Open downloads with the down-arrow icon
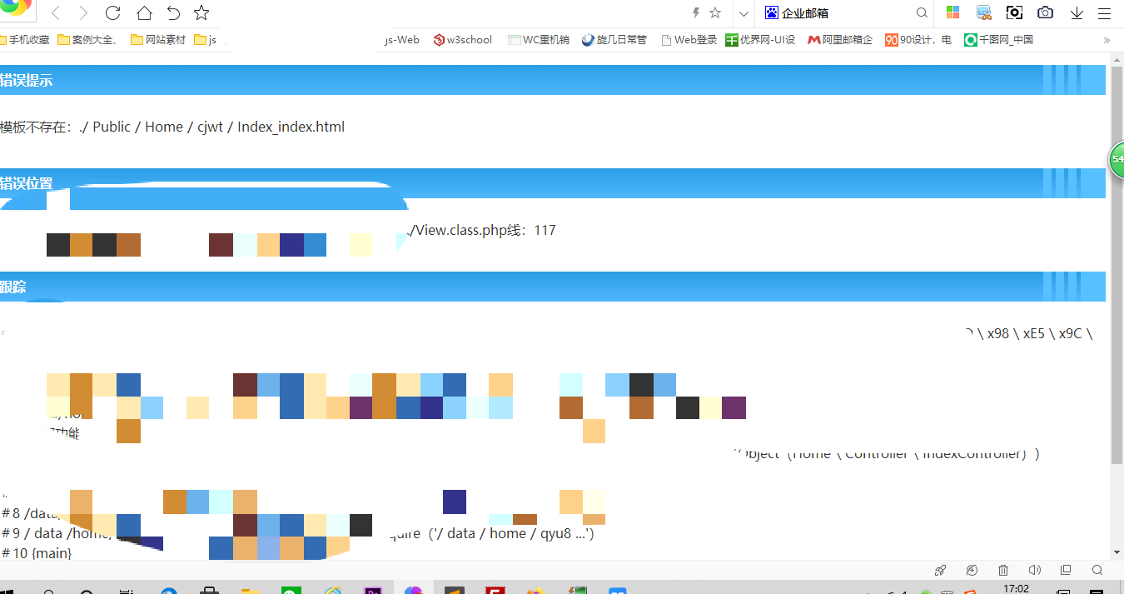Image resolution: width=1124 pixels, height=594 pixels. click(x=1076, y=12)
